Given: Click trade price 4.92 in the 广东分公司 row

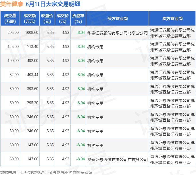Looking at the screenshot, I should (x=66, y=159).
